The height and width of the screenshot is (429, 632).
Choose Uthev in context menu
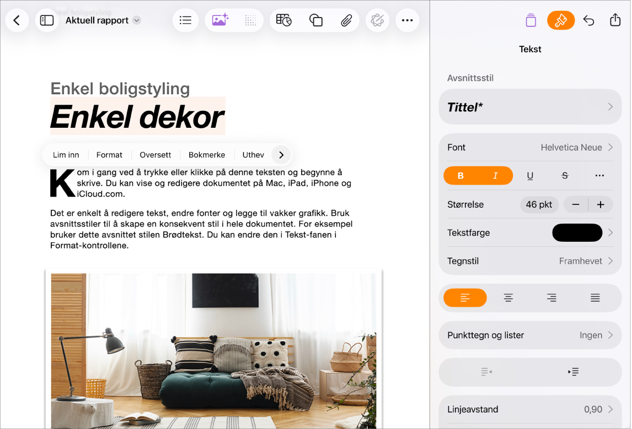click(253, 155)
